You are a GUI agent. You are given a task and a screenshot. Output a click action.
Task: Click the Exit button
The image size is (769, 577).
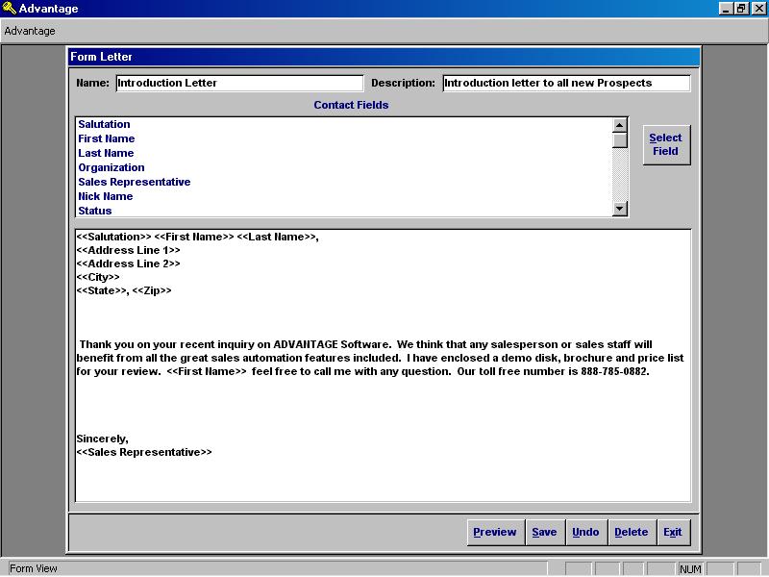[x=674, y=533]
